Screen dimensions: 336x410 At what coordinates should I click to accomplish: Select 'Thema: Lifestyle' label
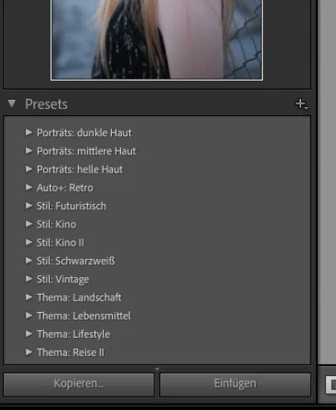(74, 334)
